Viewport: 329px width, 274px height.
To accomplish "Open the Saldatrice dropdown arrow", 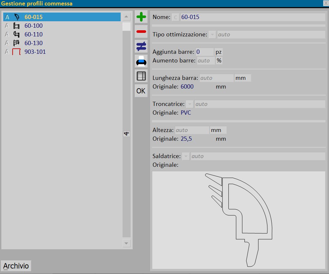I will click(186, 156).
